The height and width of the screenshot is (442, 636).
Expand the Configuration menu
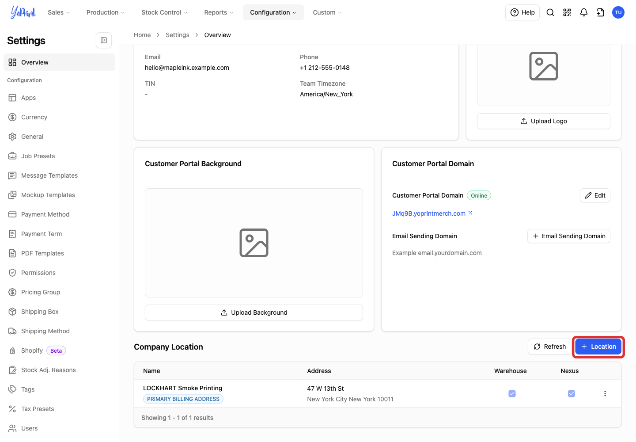coord(273,12)
